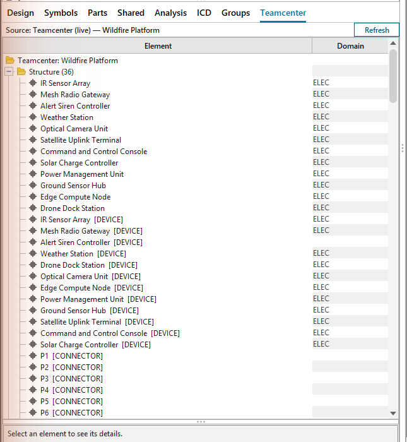Open the Groups tab

(236, 13)
